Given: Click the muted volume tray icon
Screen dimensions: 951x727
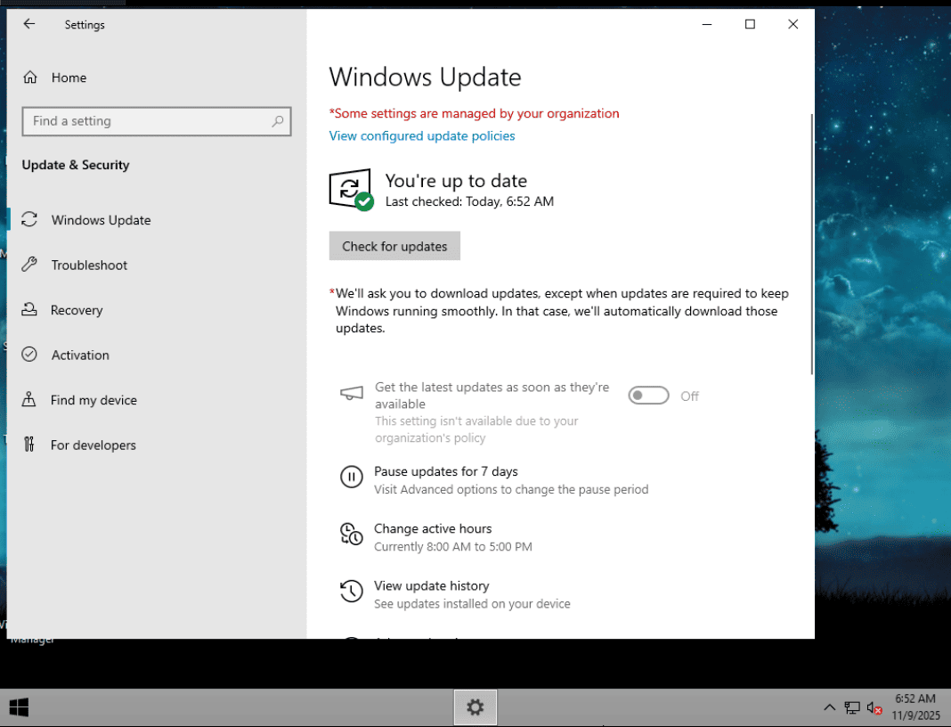Looking at the screenshot, I should [874, 707].
